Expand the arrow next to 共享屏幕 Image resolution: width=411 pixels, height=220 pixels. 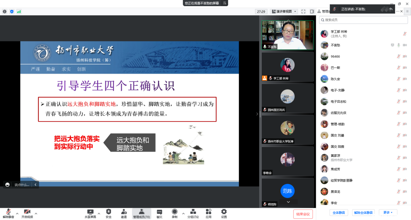(99, 214)
